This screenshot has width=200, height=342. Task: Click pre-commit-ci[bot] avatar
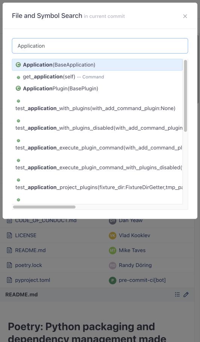point(113,280)
